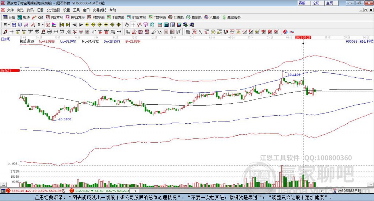Open the 9T四方形 tool
Screen dimensions: 374x201
pos(137,18)
